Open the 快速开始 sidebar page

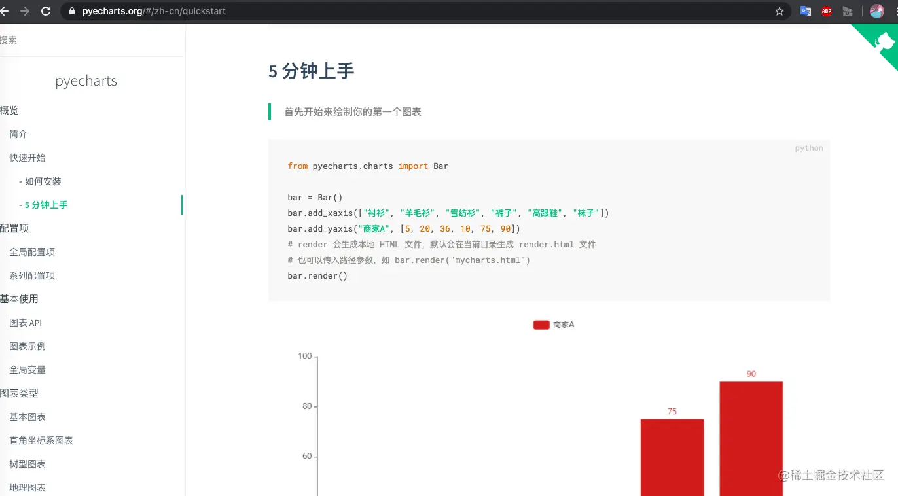pos(27,158)
